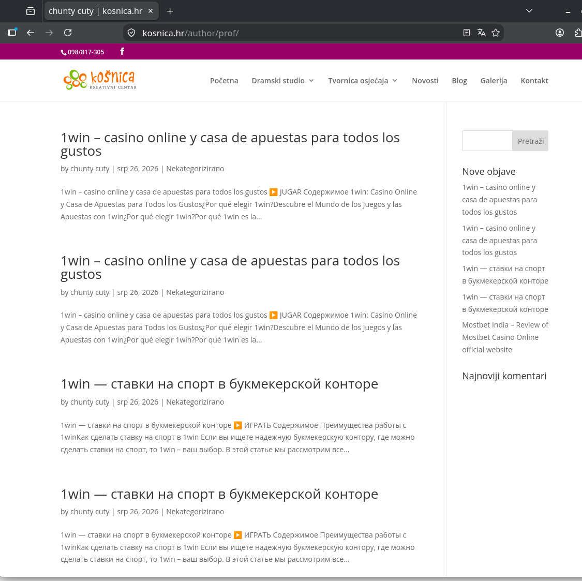Click the Facebook icon in purple bar
This screenshot has height=581, width=582.
122,51
